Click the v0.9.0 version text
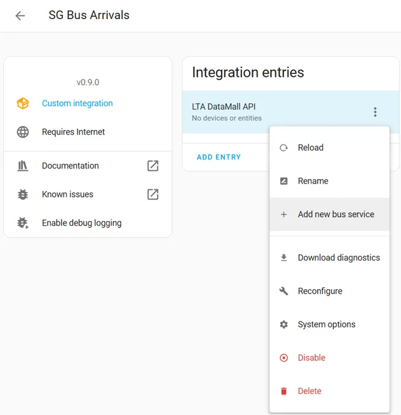The image size is (401, 415). [88, 83]
